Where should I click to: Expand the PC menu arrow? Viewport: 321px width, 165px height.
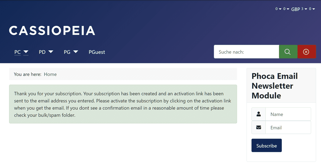coord(26,52)
